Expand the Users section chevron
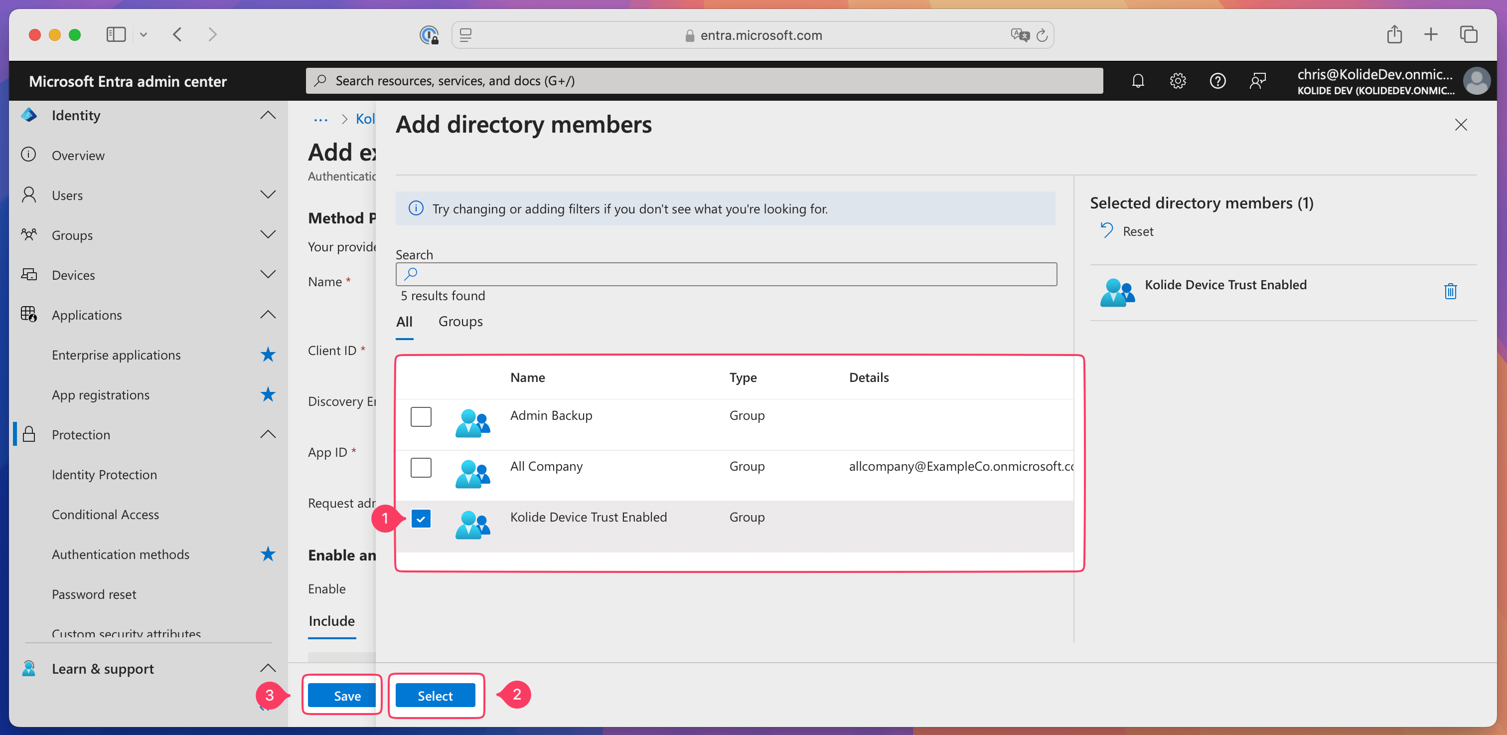Viewport: 1507px width, 735px height. pos(268,195)
